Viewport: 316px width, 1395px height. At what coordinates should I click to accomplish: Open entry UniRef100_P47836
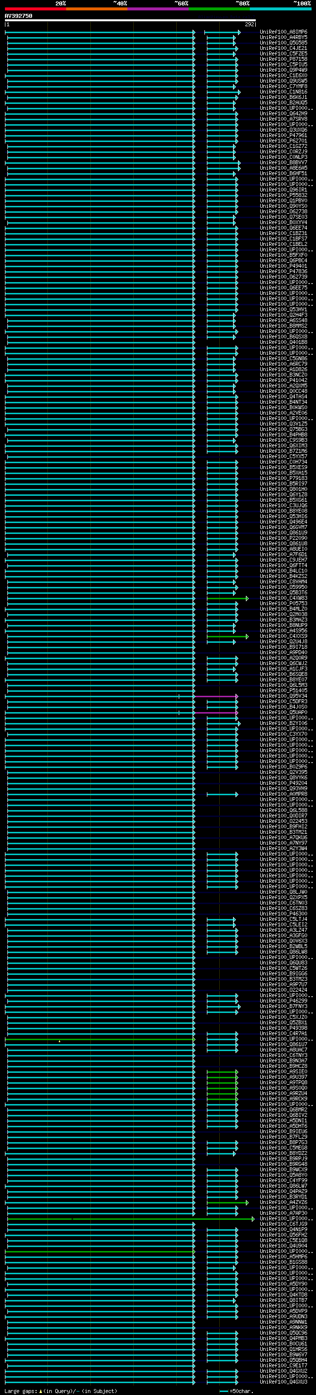283,271
